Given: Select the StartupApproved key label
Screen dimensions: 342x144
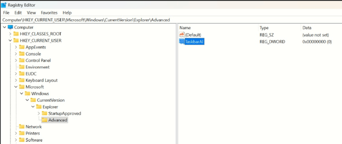Looking at the screenshot, I should [65, 114].
